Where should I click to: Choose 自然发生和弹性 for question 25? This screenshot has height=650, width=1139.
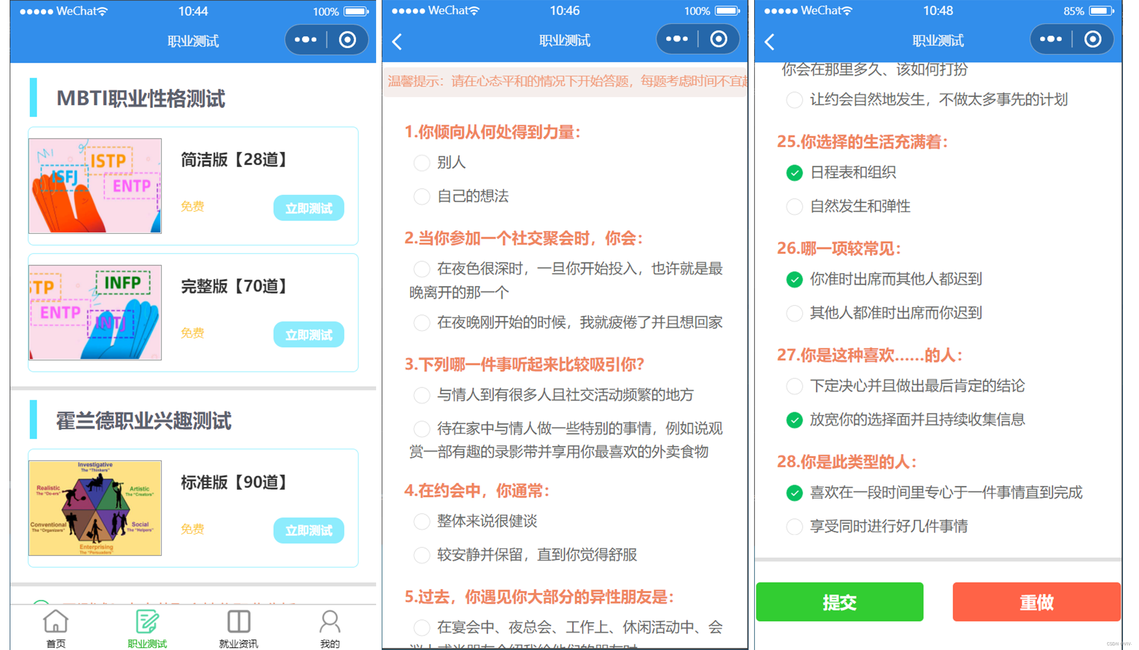click(x=795, y=206)
